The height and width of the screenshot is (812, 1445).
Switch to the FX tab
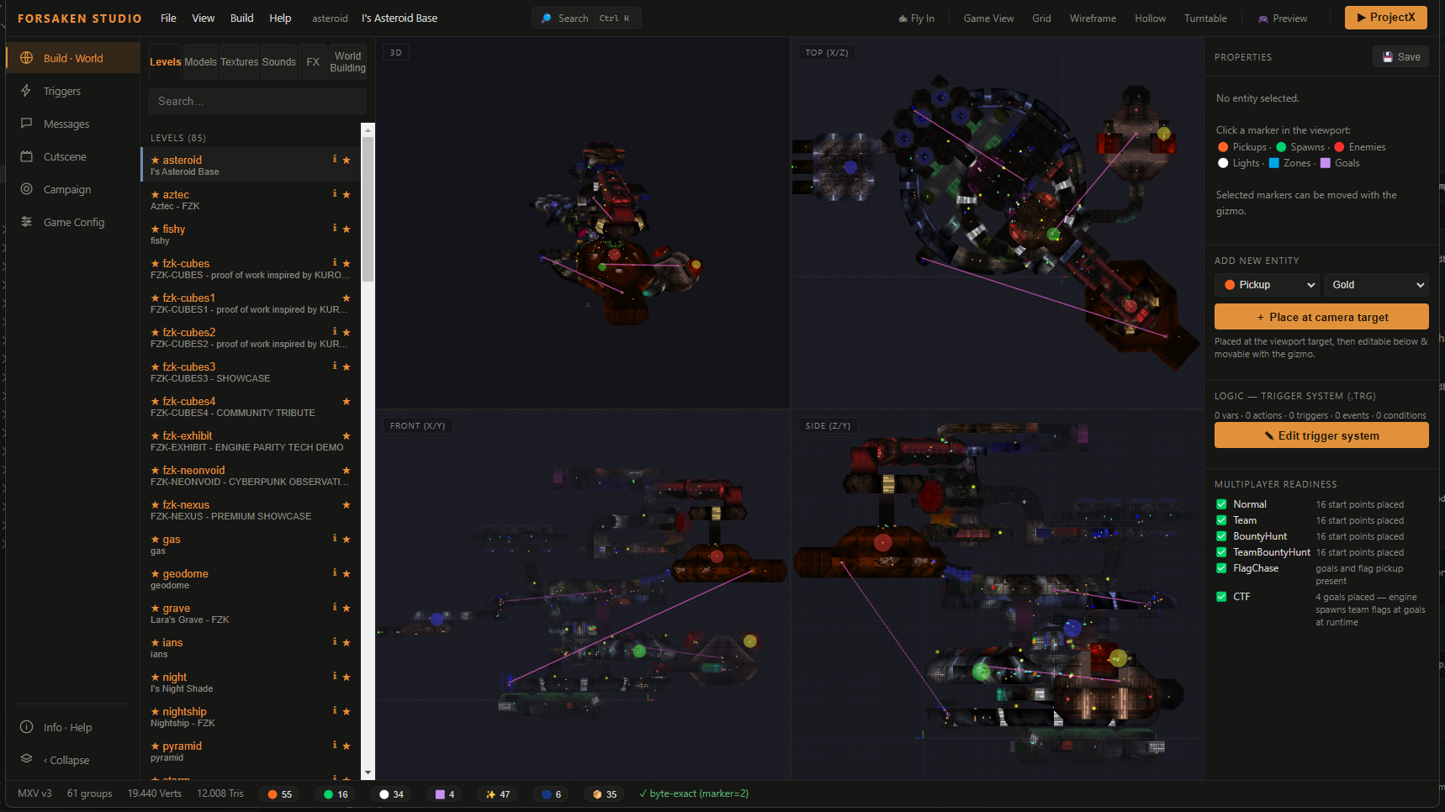point(313,62)
